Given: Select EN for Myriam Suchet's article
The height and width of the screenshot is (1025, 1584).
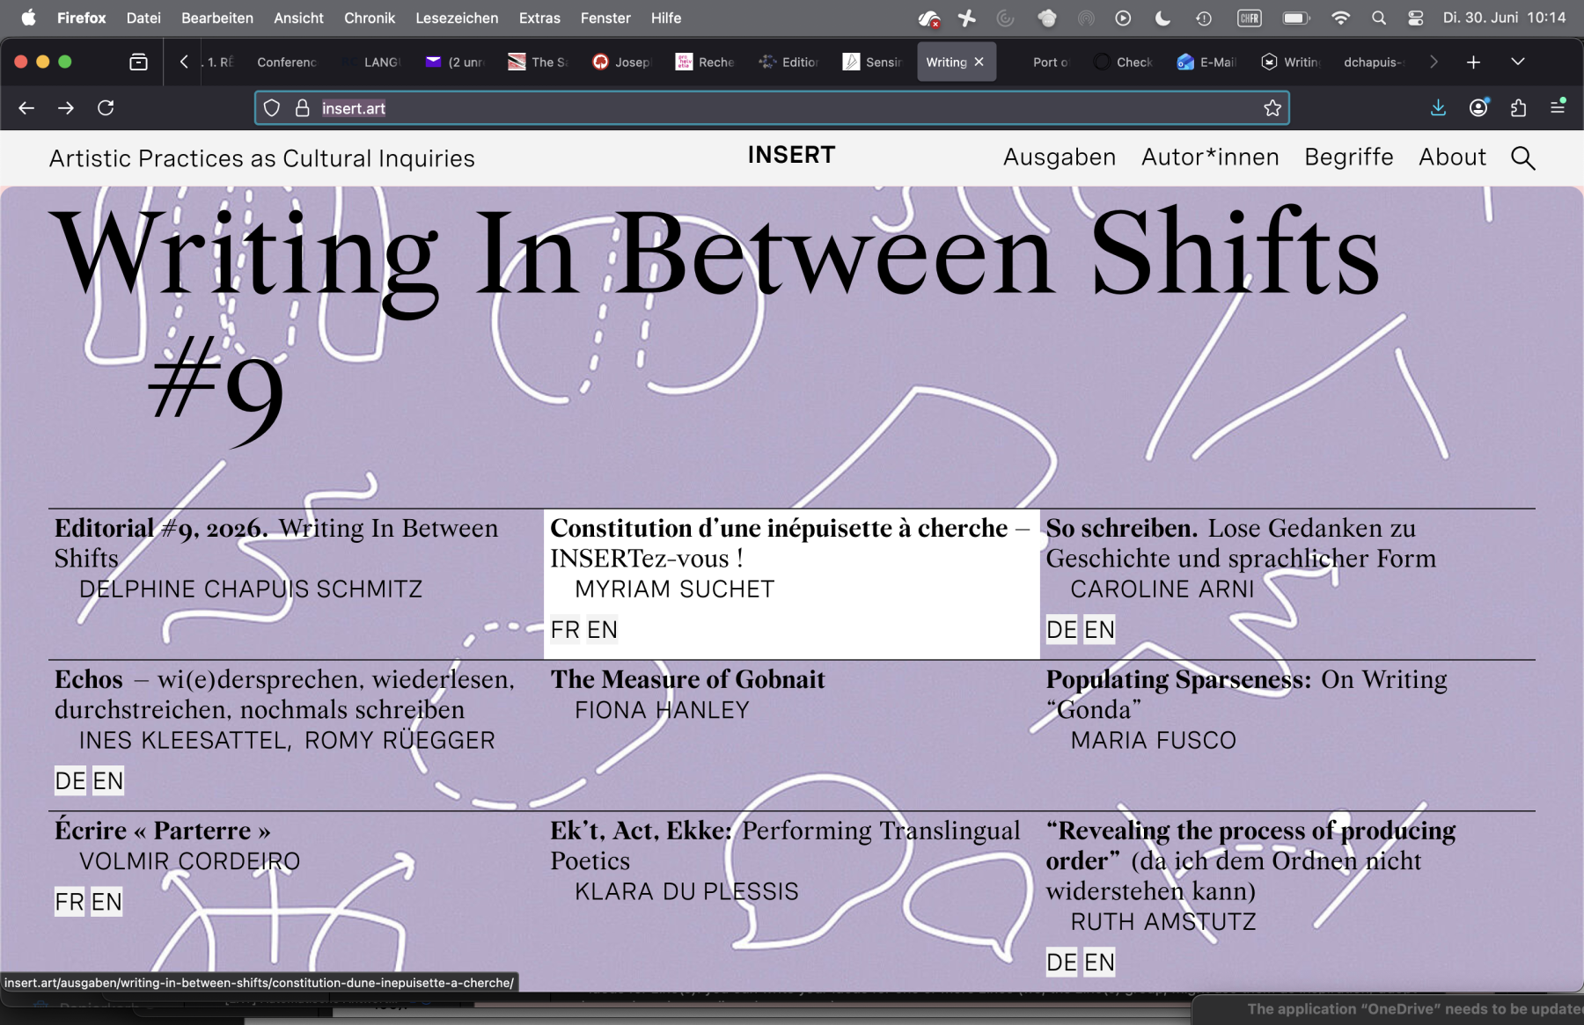Looking at the screenshot, I should pos(603,630).
